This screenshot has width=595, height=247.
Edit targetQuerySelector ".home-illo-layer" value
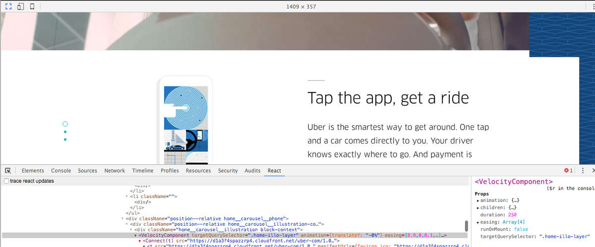point(564,237)
